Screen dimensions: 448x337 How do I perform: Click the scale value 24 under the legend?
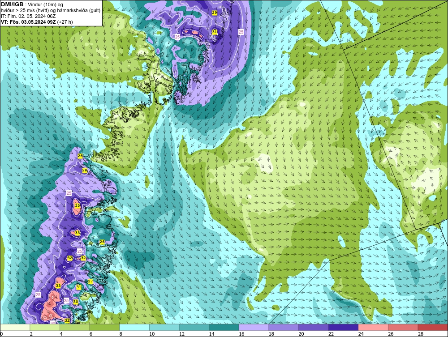tap(361, 334)
